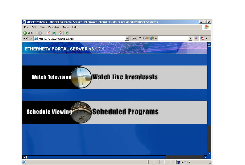Click the vertical scrollbar down arrow
245x165 pixels.
click(209, 153)
